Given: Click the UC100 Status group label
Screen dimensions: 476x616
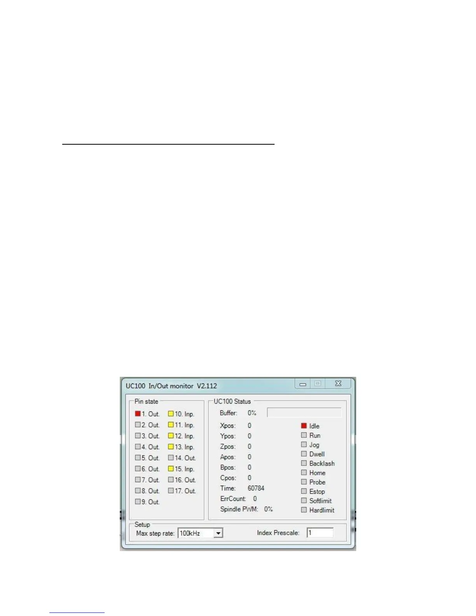Looking at the screenshot, I should click(232, 401).
